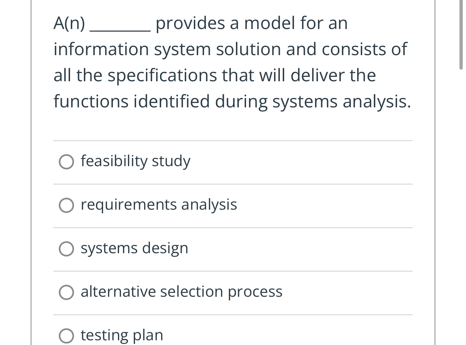
Task: Click the words "systems analysis." in the question
Action: click(342, 102)
